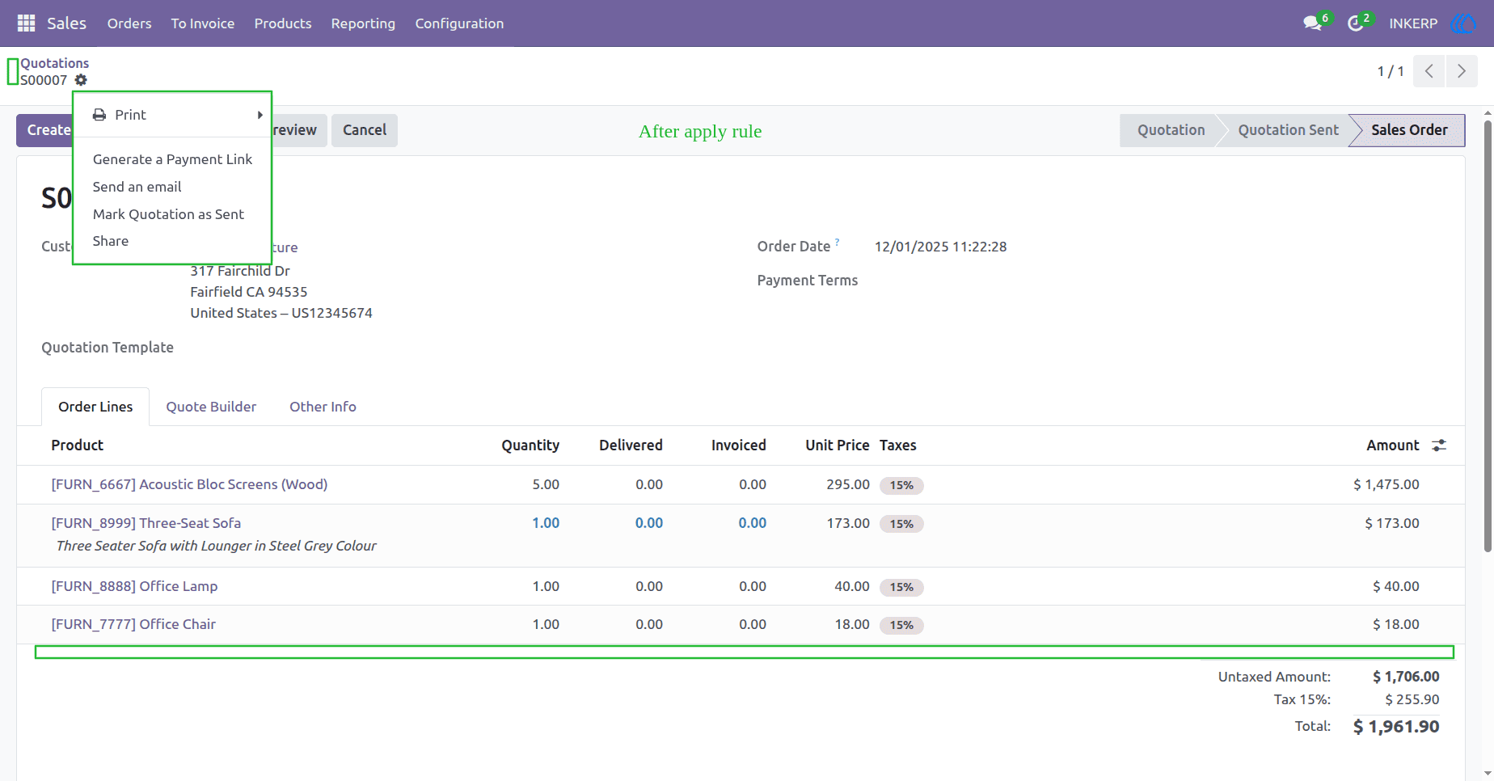Click the Quotation Template field label
Image resolution: width=1494 pixels, height=781 pixels.
[108, 348]
